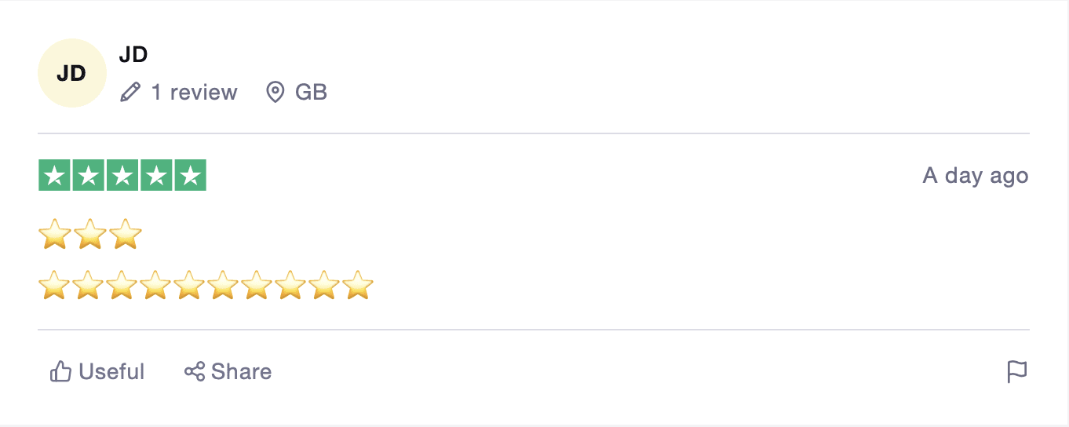Mark the review as Useful

click(97, 371)
